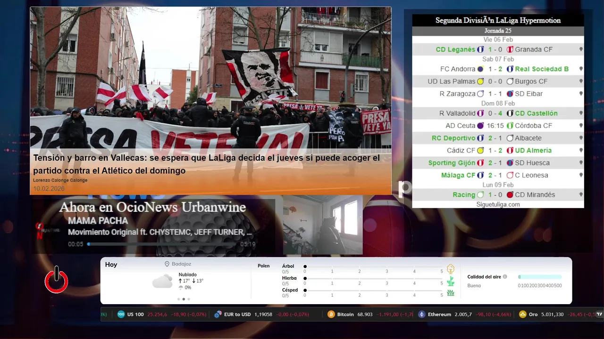Click the 05:19 track duration
The width and height of the screenshot is (604, 339).
tap(248, 244)
